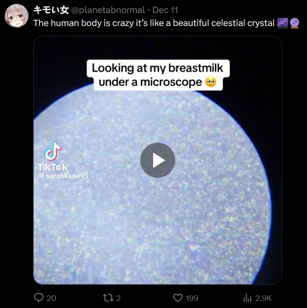Image resolution: width=307 pixels, height=308 pixels.
Task: Click the milky way emoji in tweet
Action: tap(283, 23)
